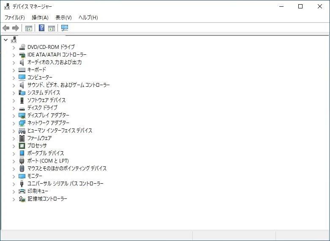
Task: Open the 表示(V) menu
Action: pyautogui.click(x=63, y=17)
